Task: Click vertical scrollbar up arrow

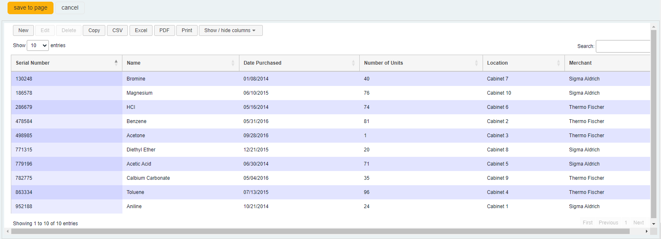Action: click(653, 27)
